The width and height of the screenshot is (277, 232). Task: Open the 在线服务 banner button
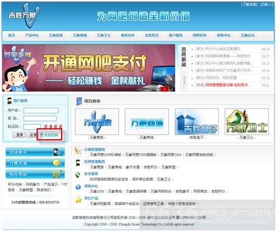[35, 152]
